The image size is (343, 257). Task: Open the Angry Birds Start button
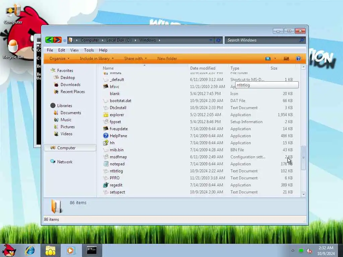[x=8, y=250]
